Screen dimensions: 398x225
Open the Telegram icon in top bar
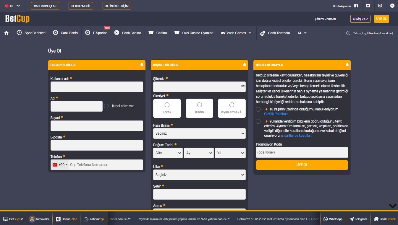[392, 6]
